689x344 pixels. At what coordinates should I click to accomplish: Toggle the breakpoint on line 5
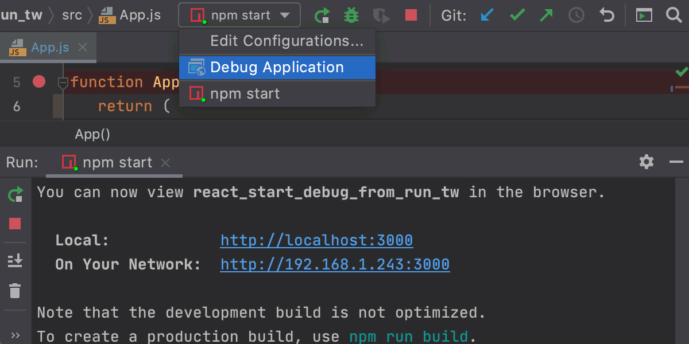[38, 82]
